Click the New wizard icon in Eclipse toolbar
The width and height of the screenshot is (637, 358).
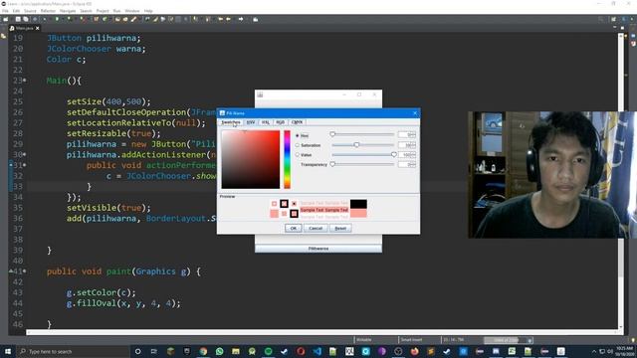6,19
